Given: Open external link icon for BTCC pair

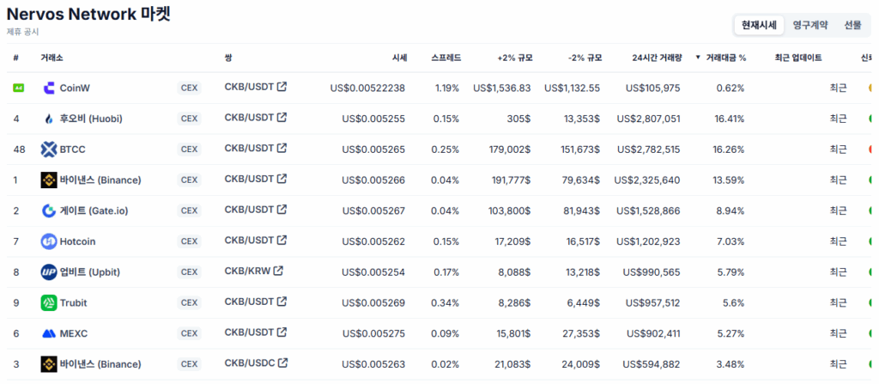Looking at the screenshot, I should click(282, 148).
